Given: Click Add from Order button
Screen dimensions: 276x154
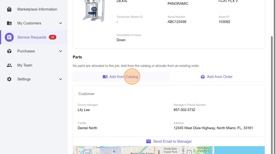Looking at the screenshot, I should tap(217, 77).
